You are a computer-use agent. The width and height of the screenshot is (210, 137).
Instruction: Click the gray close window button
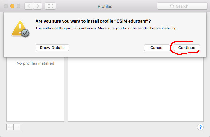click(6, 6)
